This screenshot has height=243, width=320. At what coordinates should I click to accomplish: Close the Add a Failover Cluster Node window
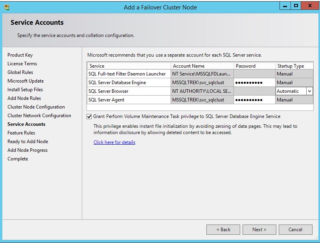coord(310,6)
